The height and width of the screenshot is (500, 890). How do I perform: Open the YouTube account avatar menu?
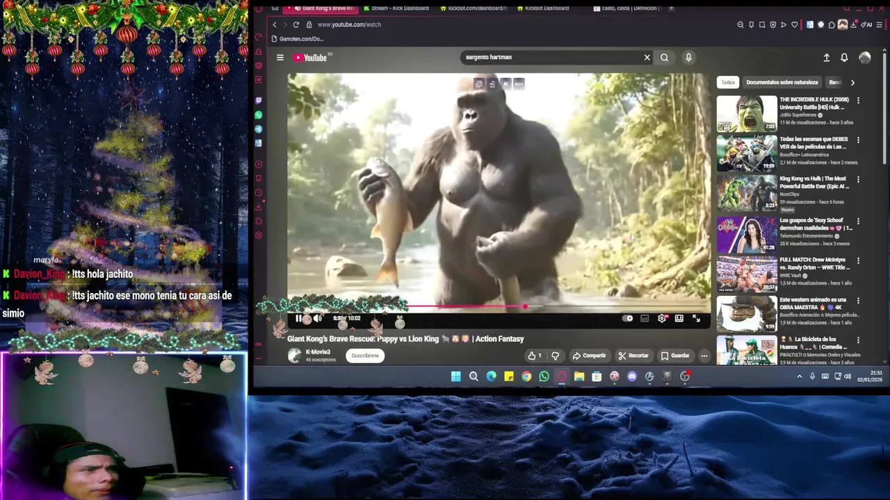(x=864, y=58)
